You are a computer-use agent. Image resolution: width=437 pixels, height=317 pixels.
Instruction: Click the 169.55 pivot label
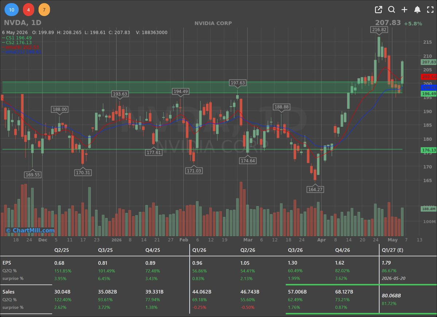point(32,175)
